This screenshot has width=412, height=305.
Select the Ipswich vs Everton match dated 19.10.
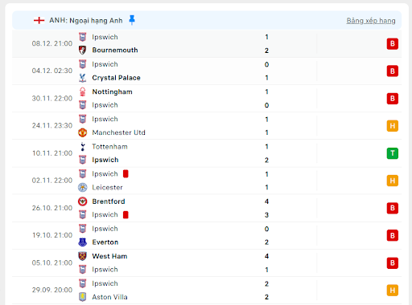pos(207,235)
